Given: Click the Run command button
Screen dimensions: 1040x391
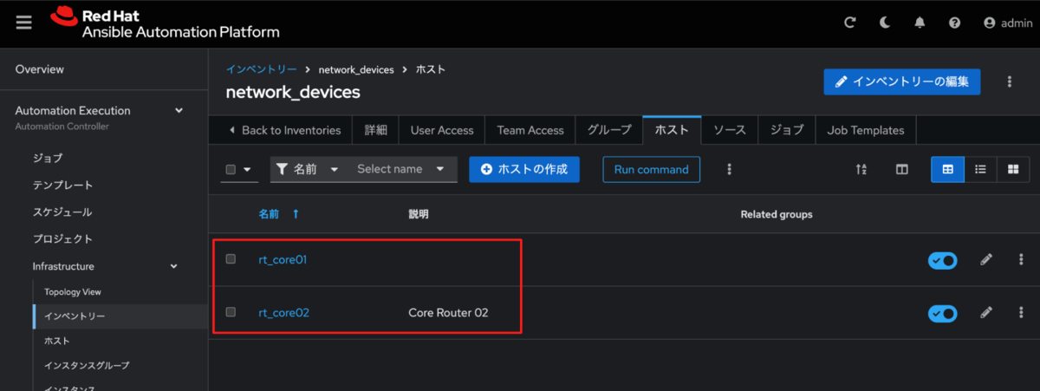Looking at the screenshot, I should [x=651, y=169].
